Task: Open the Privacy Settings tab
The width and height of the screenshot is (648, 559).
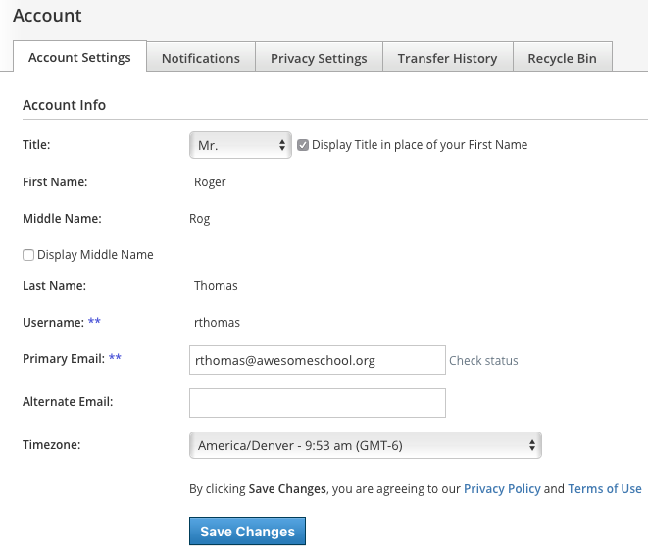Action: click(x=319, y=58)
